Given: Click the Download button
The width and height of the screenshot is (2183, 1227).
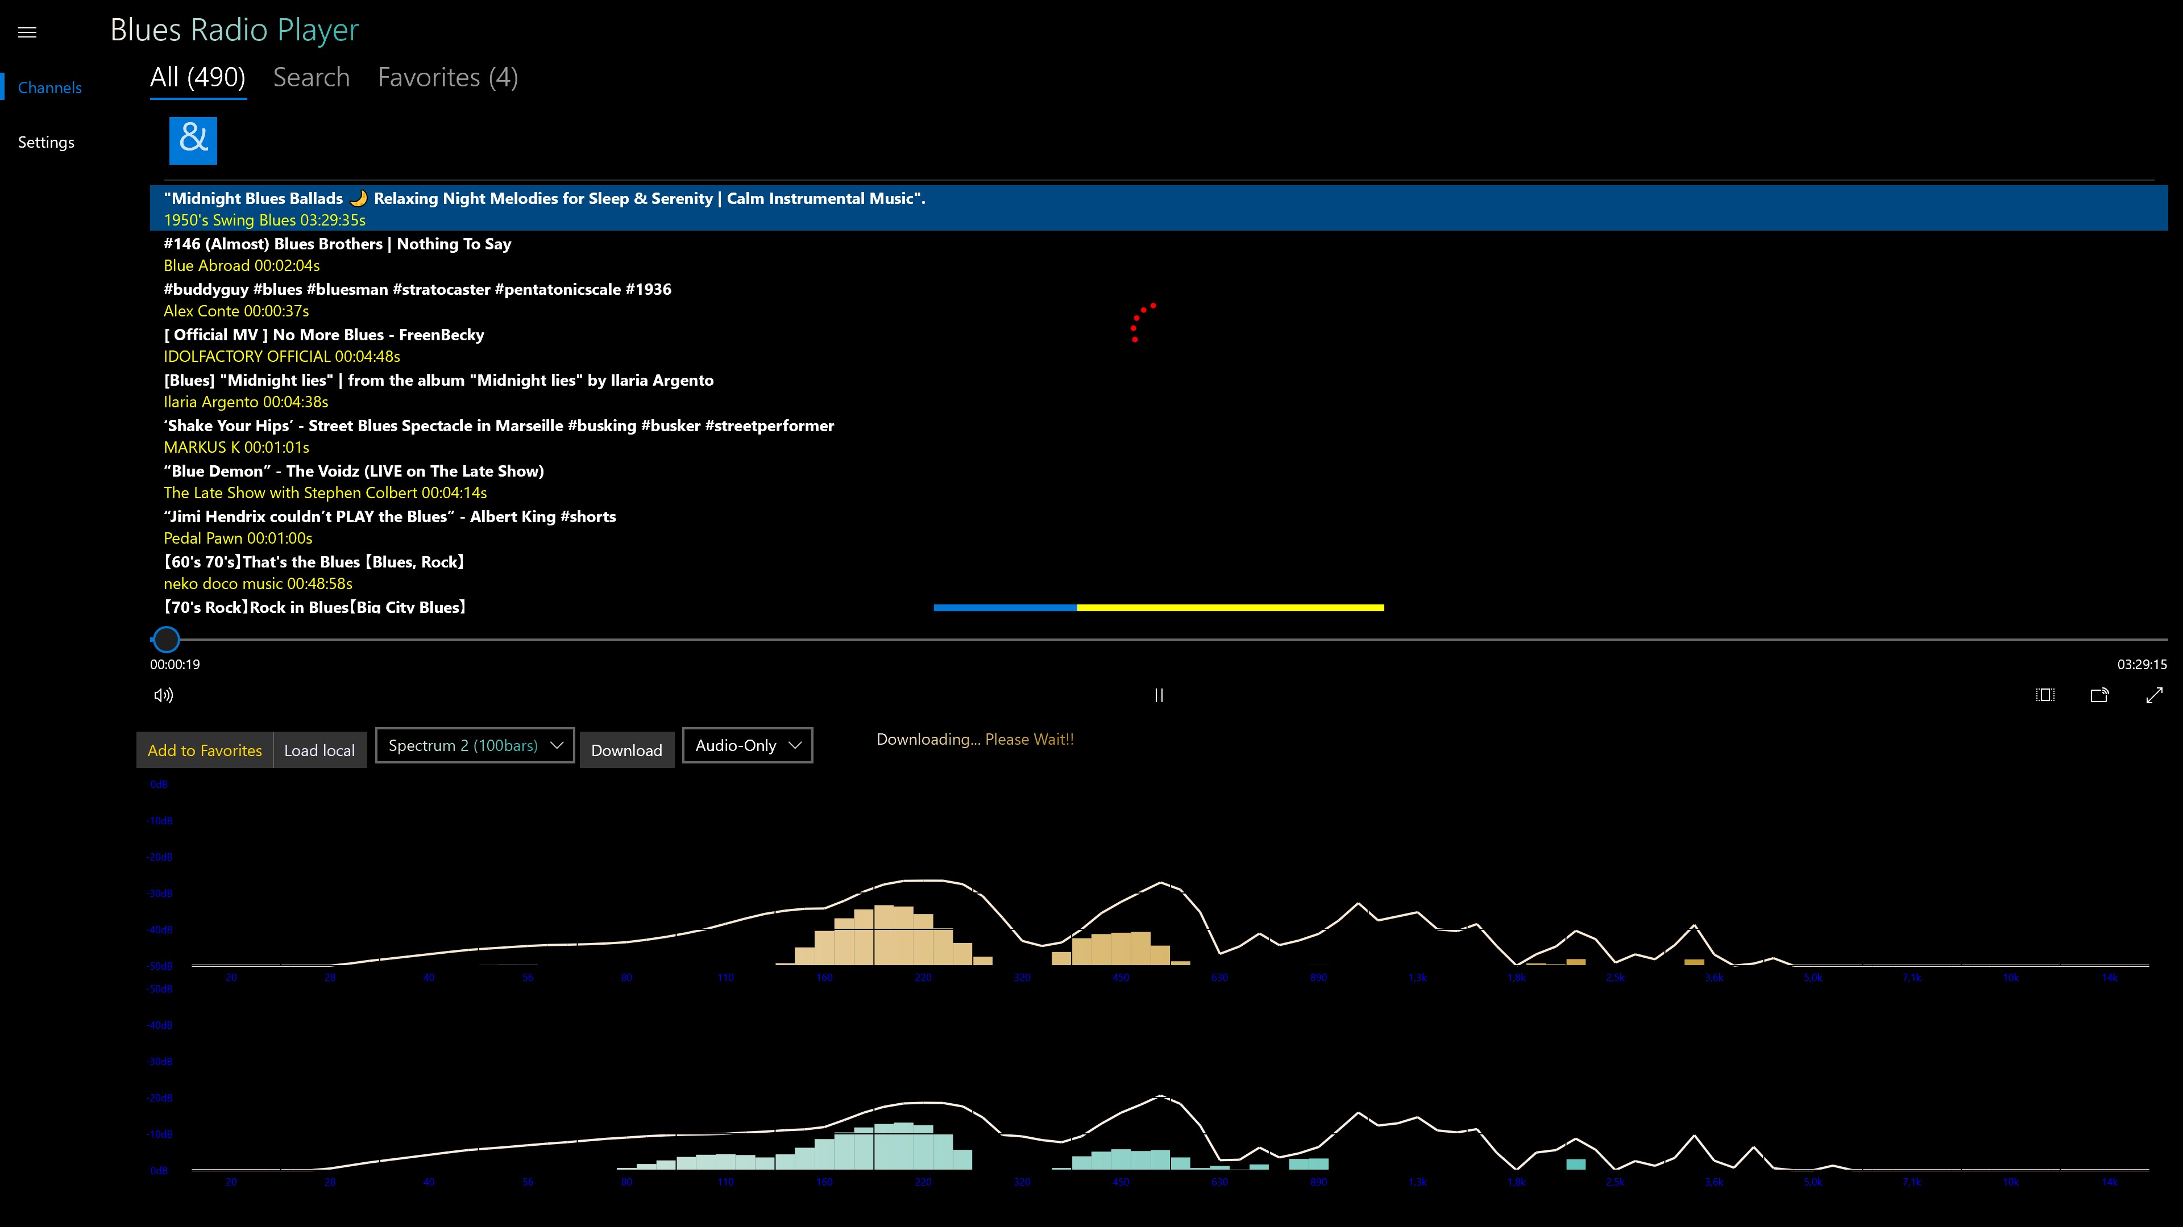Looking at the screenshot, I should pyautogui.click(x=626, y=750).
